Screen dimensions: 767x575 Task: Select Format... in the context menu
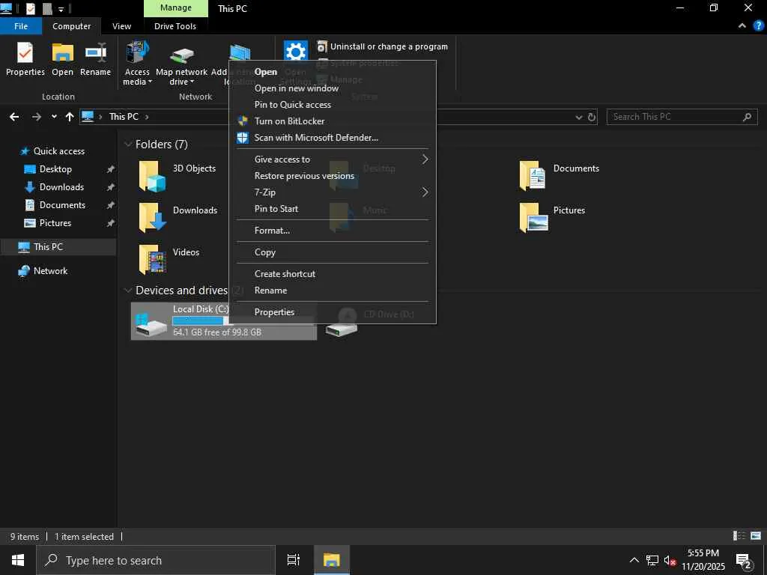tap(333, 231)
